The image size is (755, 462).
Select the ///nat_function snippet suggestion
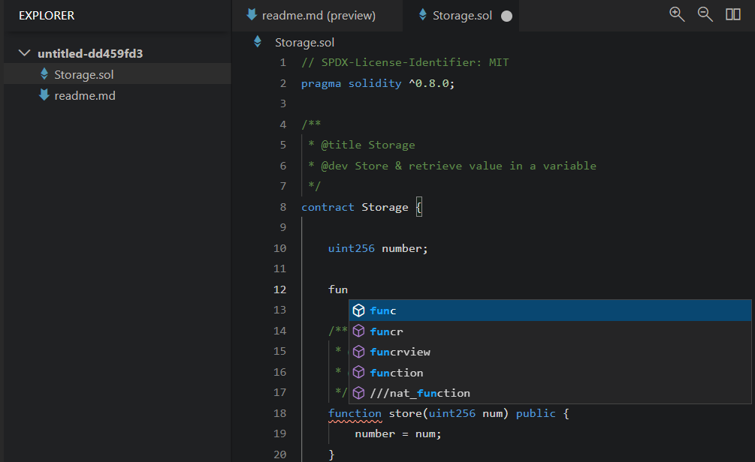tap(420, 393)
